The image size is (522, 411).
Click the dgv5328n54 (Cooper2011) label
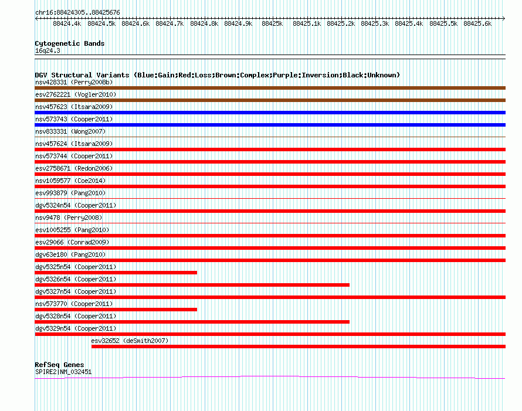76,316
